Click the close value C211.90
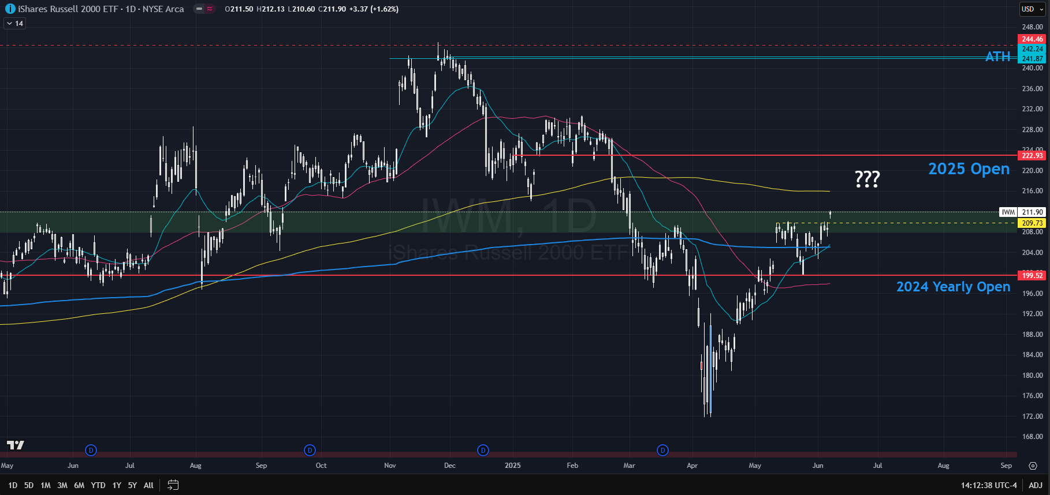Image resolution: width=1050 pixels, height=495 pixels. [332, 9]
